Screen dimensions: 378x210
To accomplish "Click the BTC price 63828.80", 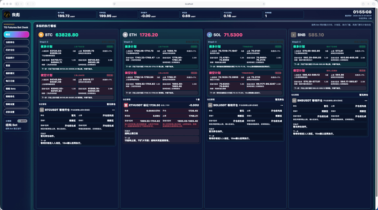I will [x=67, y=35].
